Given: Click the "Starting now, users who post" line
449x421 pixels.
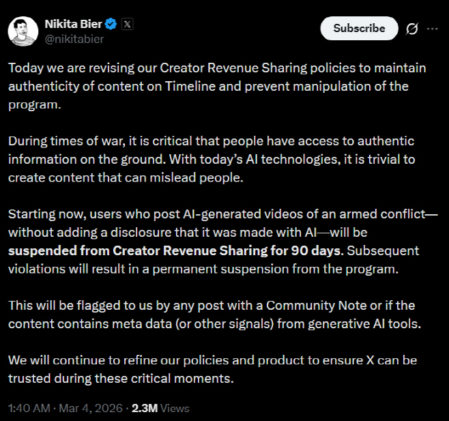Looking at the screenshot, I should (89, 214).
